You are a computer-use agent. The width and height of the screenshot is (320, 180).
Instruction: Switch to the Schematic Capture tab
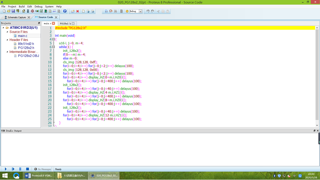(x=16, y=17)
